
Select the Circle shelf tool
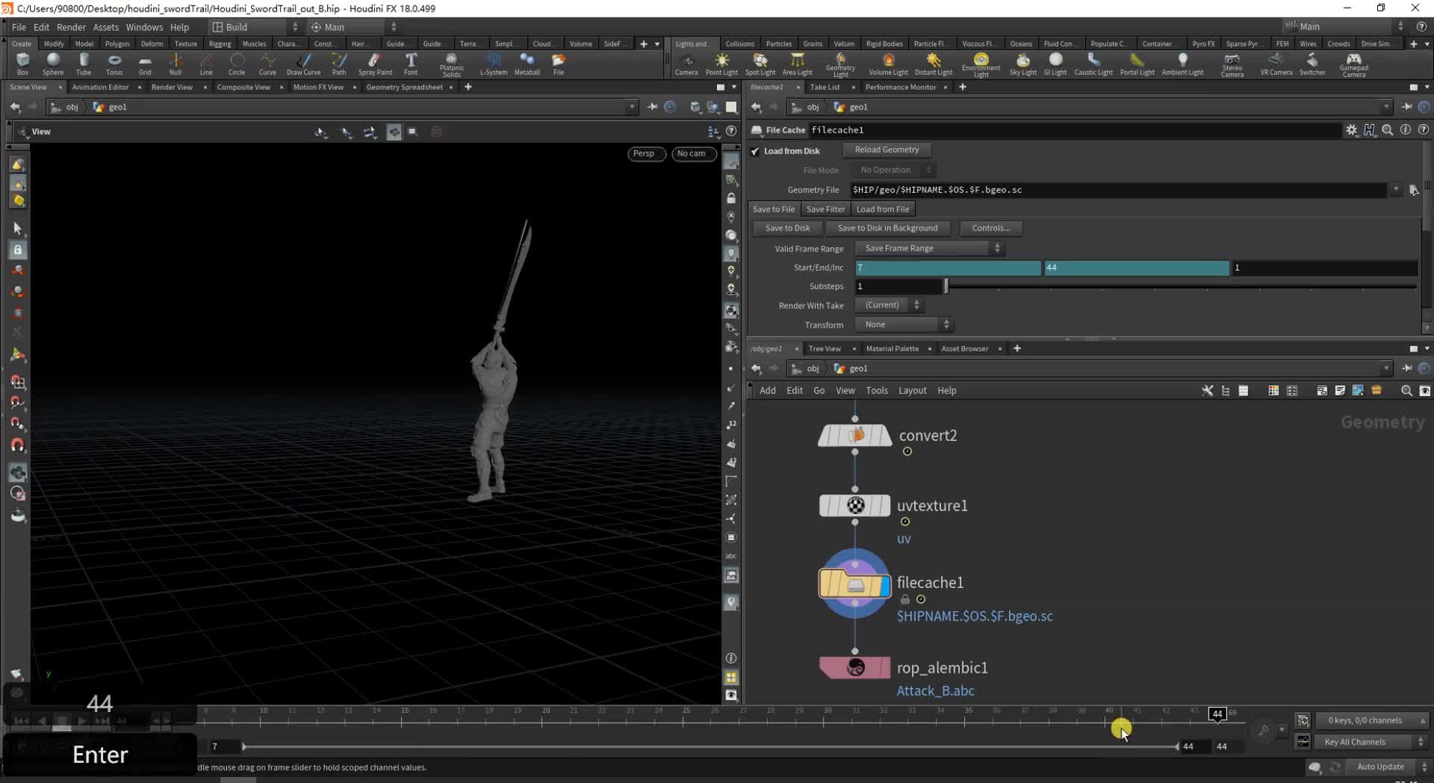pyautogui.click(x=237, y=64)
